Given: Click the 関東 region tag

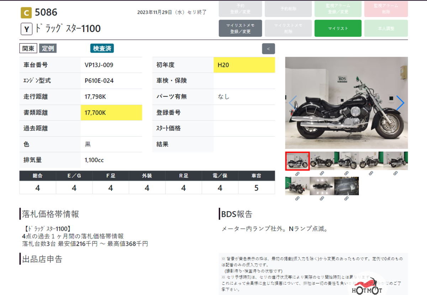Looking at the screenshot, I should pyautogui.click(x=28, y=48).
